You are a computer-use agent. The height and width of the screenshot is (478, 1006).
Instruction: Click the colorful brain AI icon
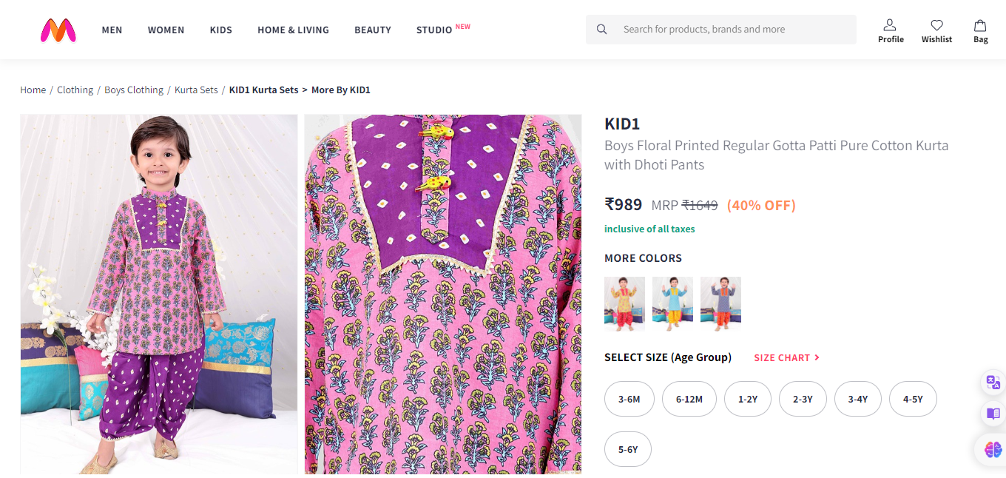[993, 448]
